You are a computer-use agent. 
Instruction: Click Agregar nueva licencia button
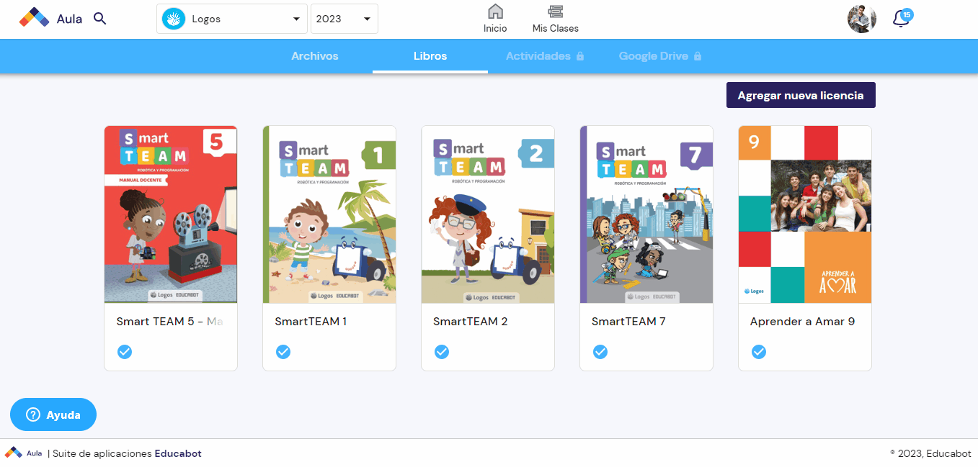click(x=801, y=95)
